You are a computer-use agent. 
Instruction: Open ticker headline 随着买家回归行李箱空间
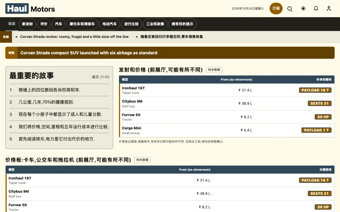[x=172, y=37]
